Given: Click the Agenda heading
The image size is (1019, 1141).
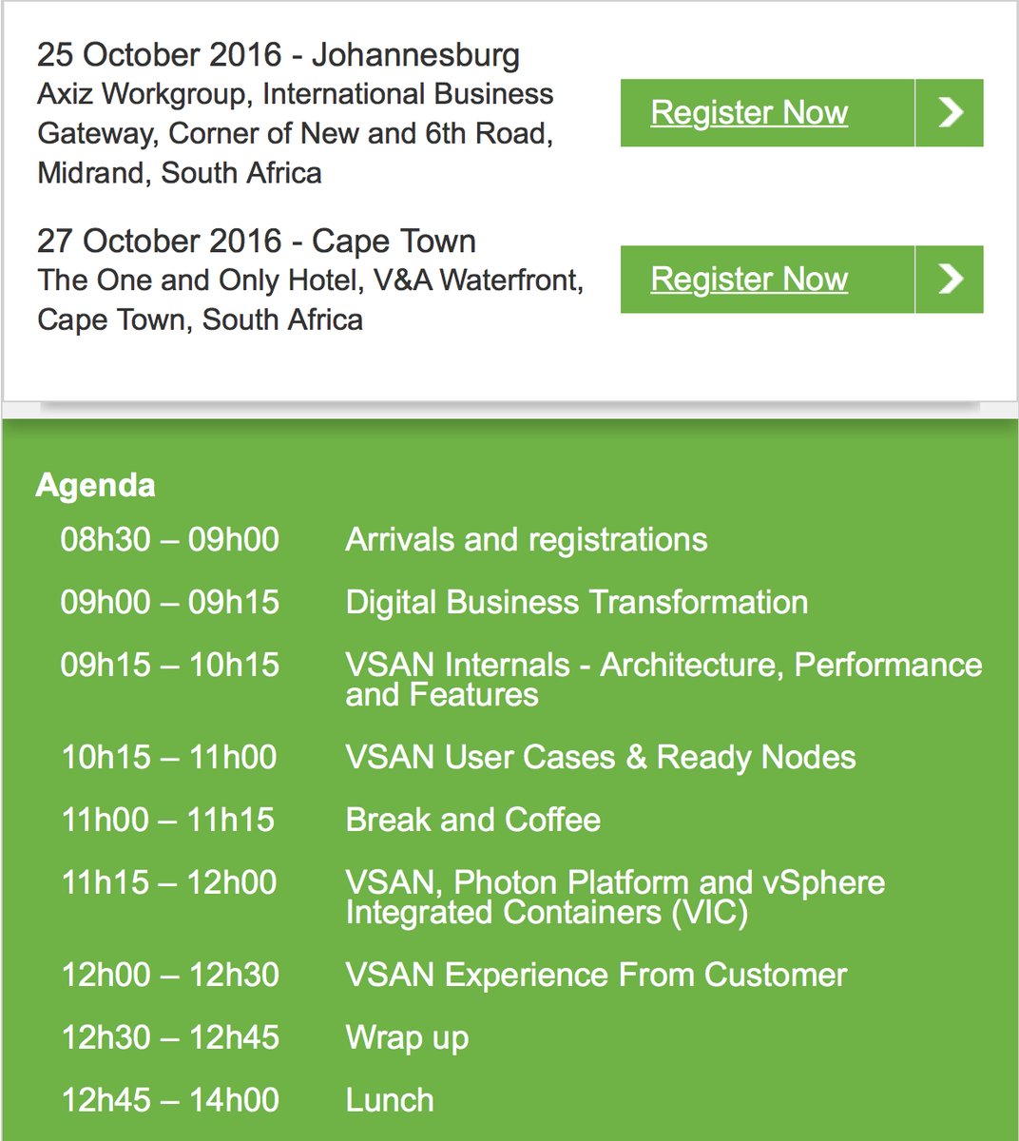Looking at the screenshot, I should point(95,486).
